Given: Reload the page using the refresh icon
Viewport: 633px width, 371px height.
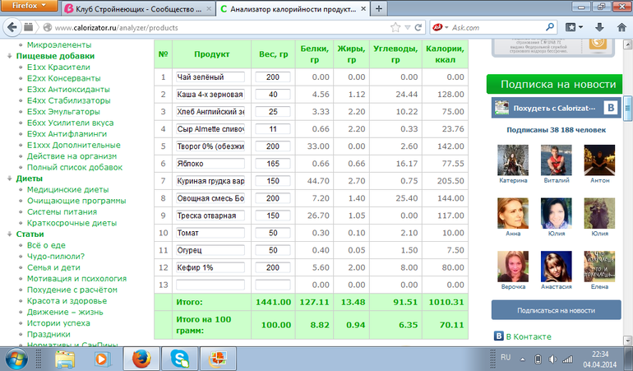Looking at the screenshot, I should coord(418,26).
